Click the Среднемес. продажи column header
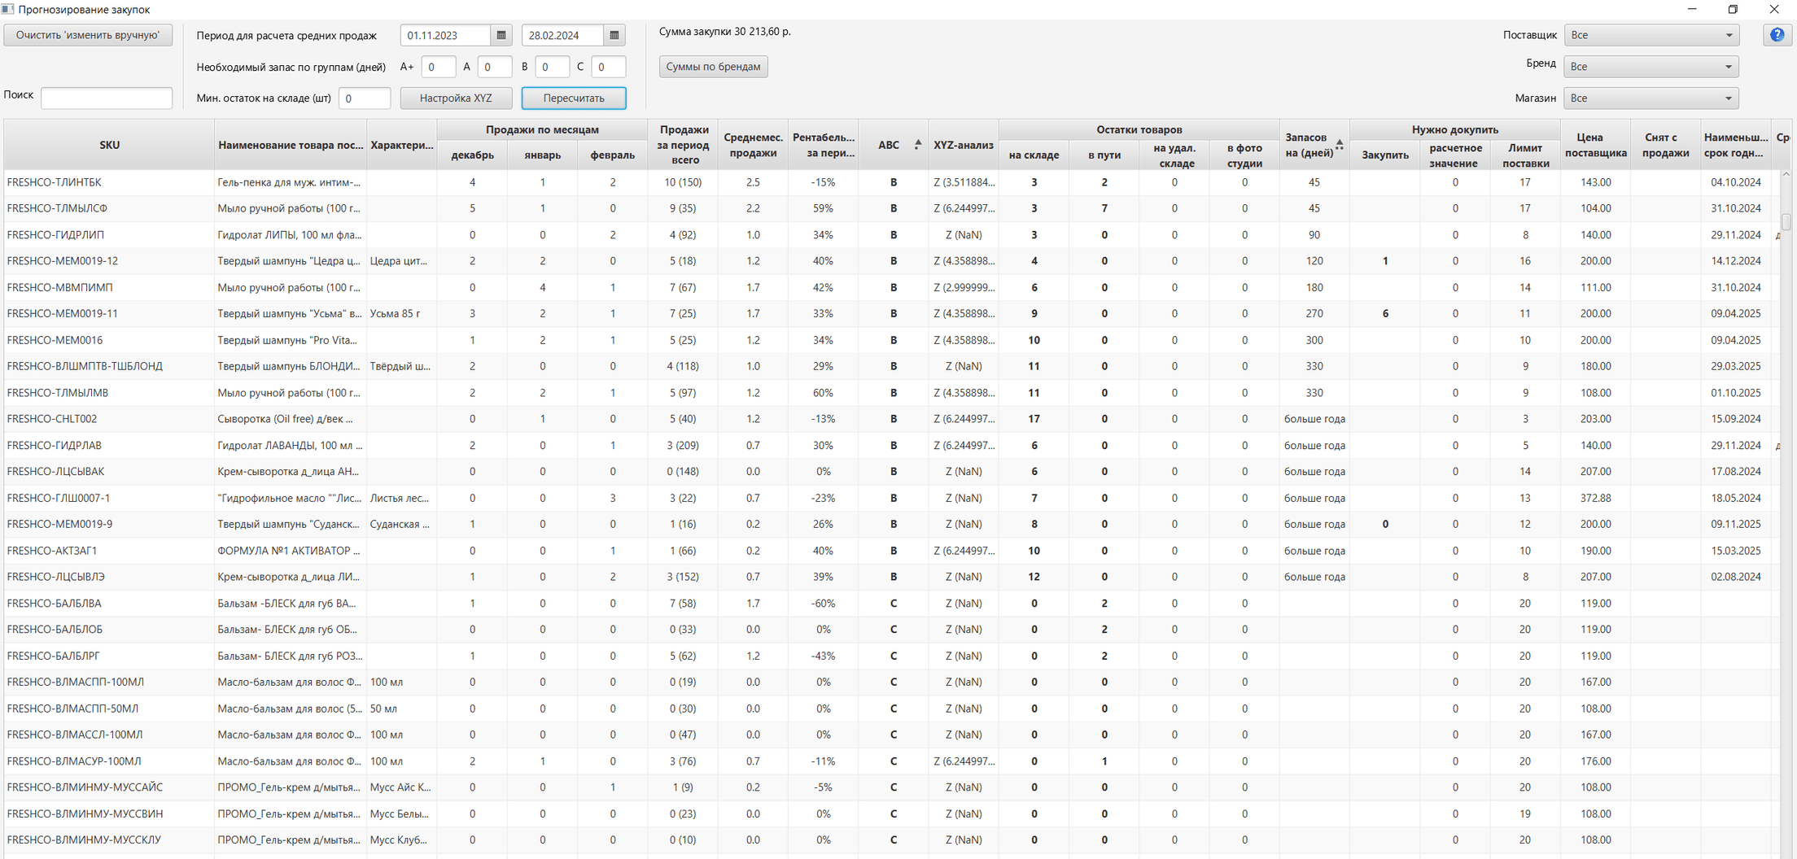The width and height of the screenshot is (1797, 859). [x=753, y=145]
